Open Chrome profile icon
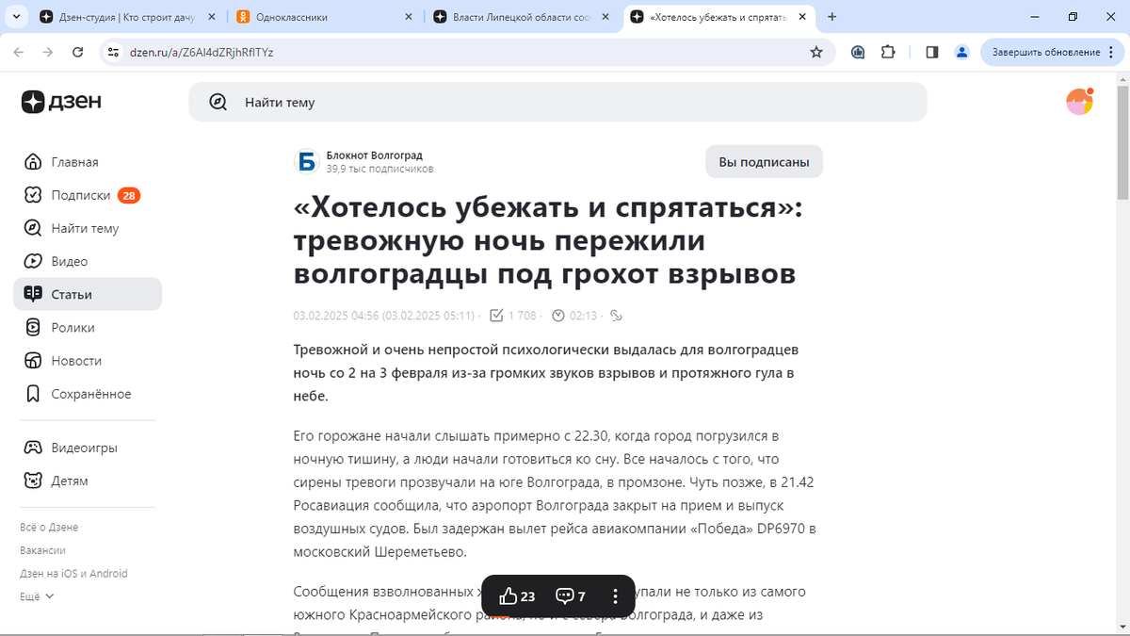Image resolution: width=1130 pixels, height=636 pixels. pyautogui.click(x=961, y=52)
